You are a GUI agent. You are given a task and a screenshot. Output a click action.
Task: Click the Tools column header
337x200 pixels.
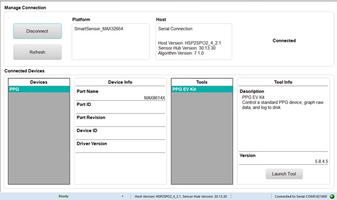[x=202, y=82]
